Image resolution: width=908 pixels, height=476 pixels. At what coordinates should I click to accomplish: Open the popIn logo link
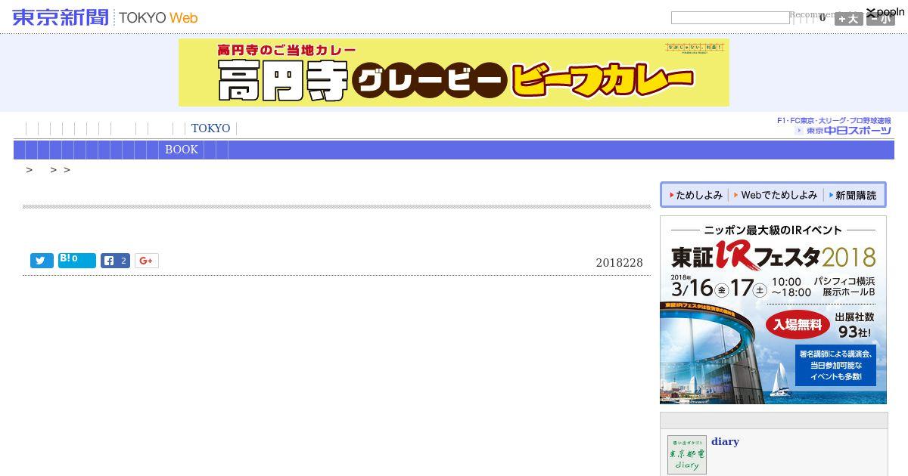tap(885, 12)
